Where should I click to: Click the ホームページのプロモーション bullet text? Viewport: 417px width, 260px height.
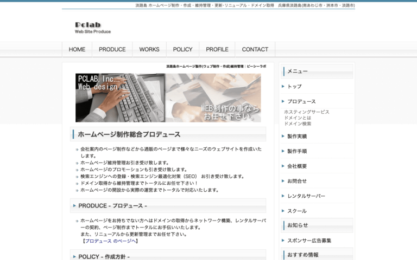click(x=134, y=170)
